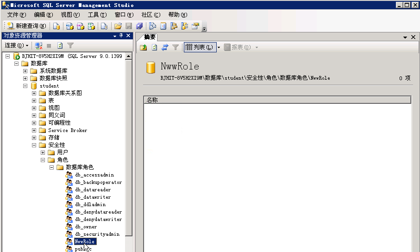Select the 摘要 (Summary) tab
This screenshot has height=252, width=420.
coord(150,37)
